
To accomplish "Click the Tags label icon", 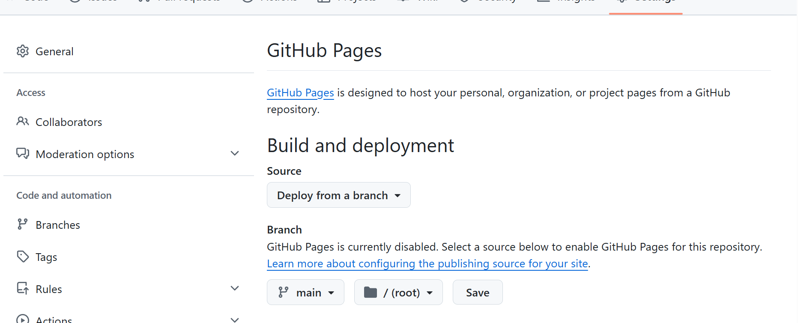I will [23, 257].
